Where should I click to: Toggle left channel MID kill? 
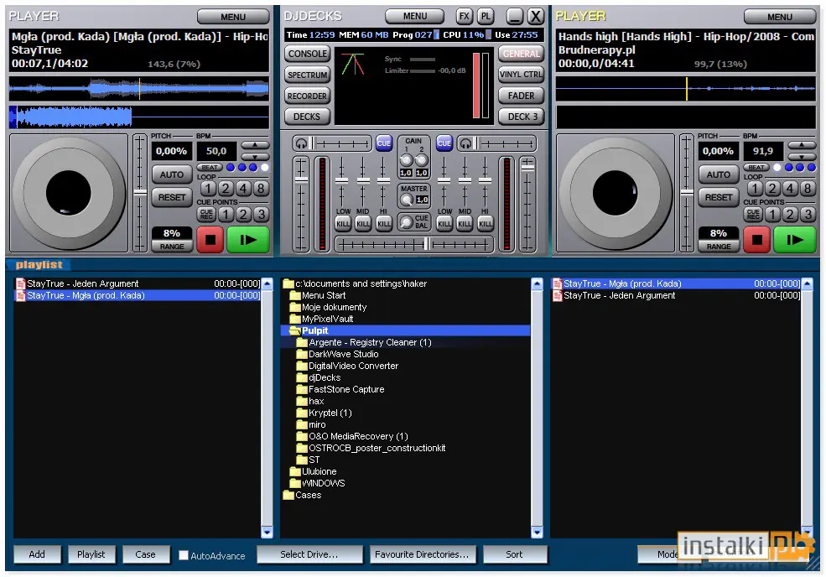coord(363,224)
